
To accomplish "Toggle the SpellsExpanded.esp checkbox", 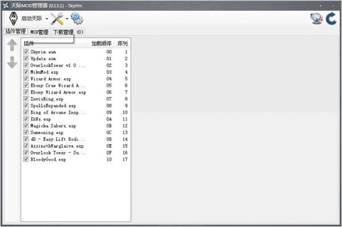I will (26, 106).
